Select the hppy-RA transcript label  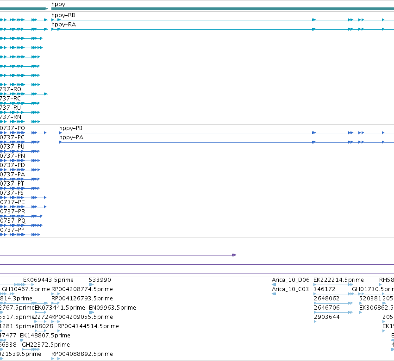[x=63, y=25]
